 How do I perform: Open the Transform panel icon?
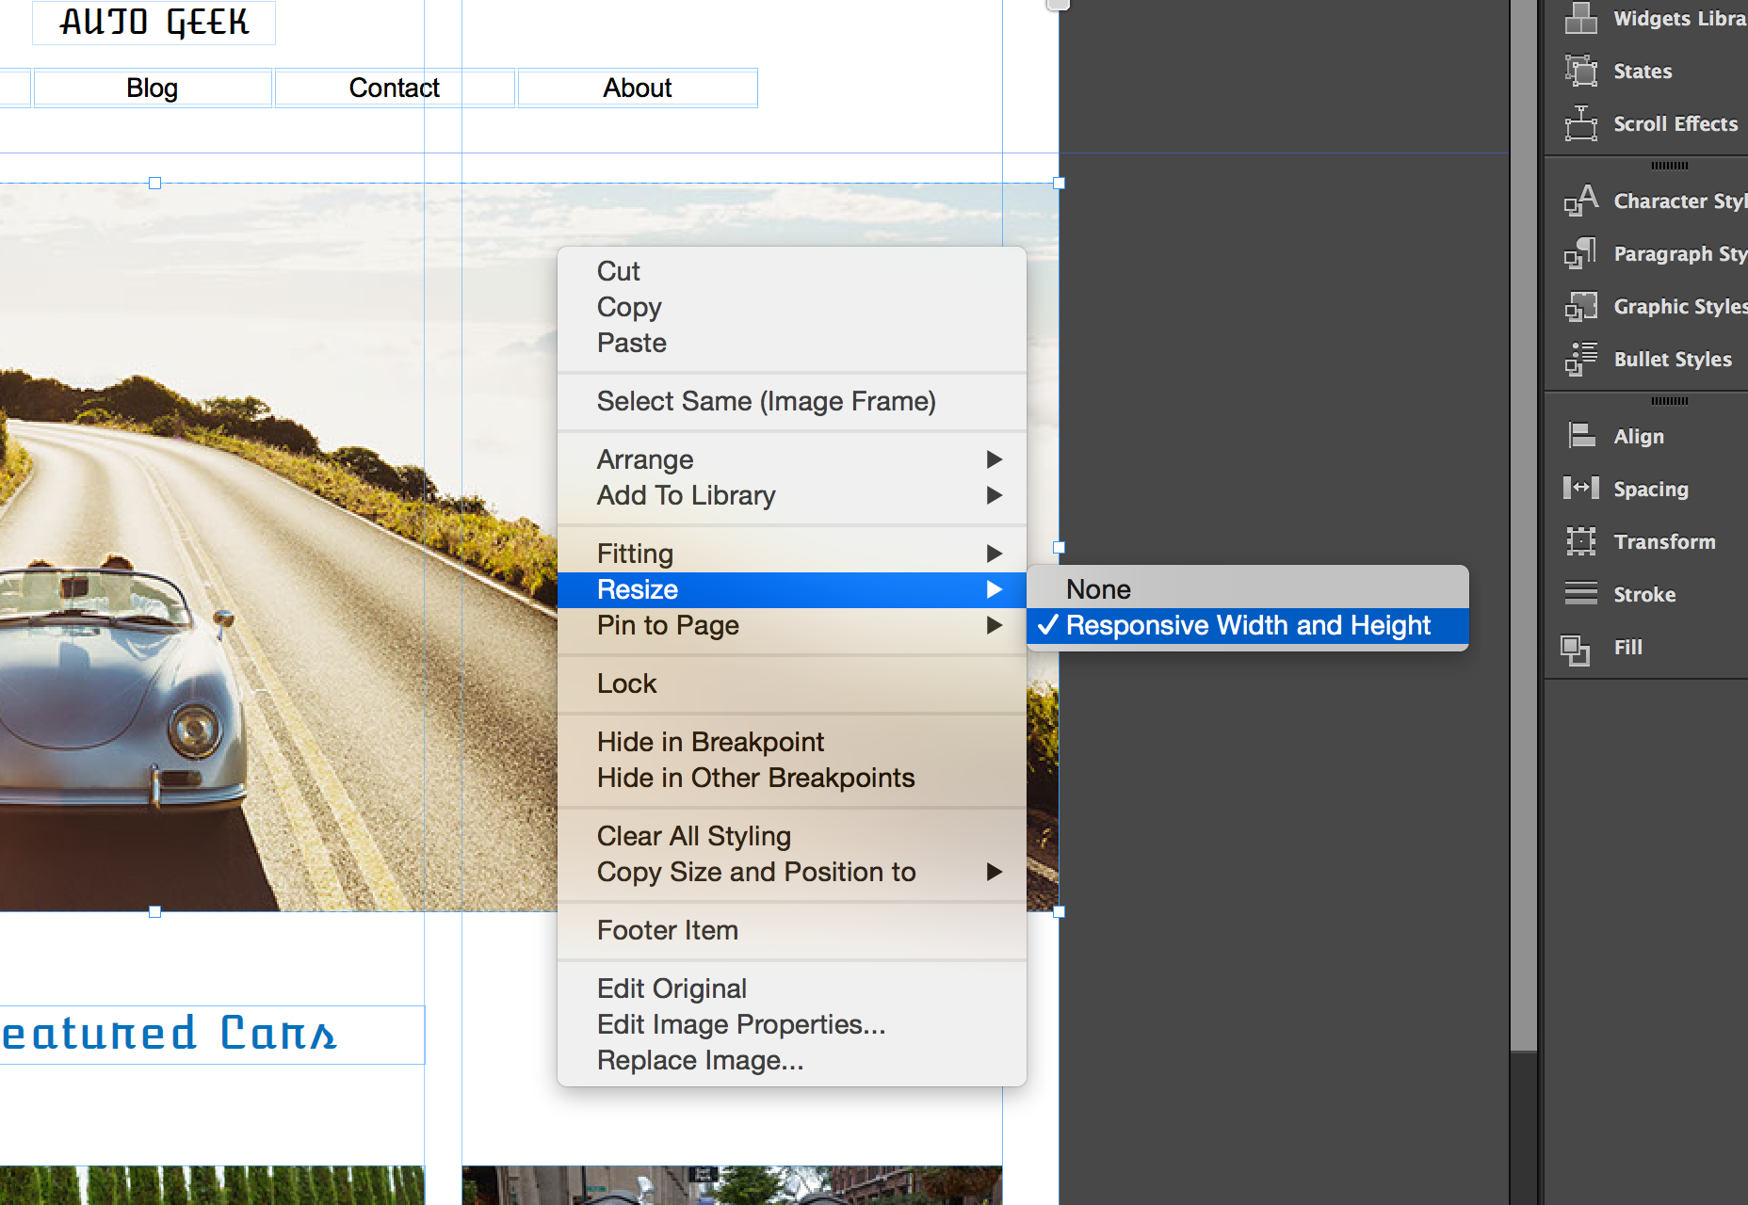pyautogui.click(x=1580, y=541)
